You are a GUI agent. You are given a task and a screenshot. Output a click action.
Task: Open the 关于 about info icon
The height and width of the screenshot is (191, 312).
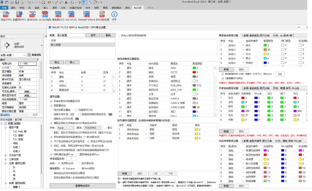point(114,15)
